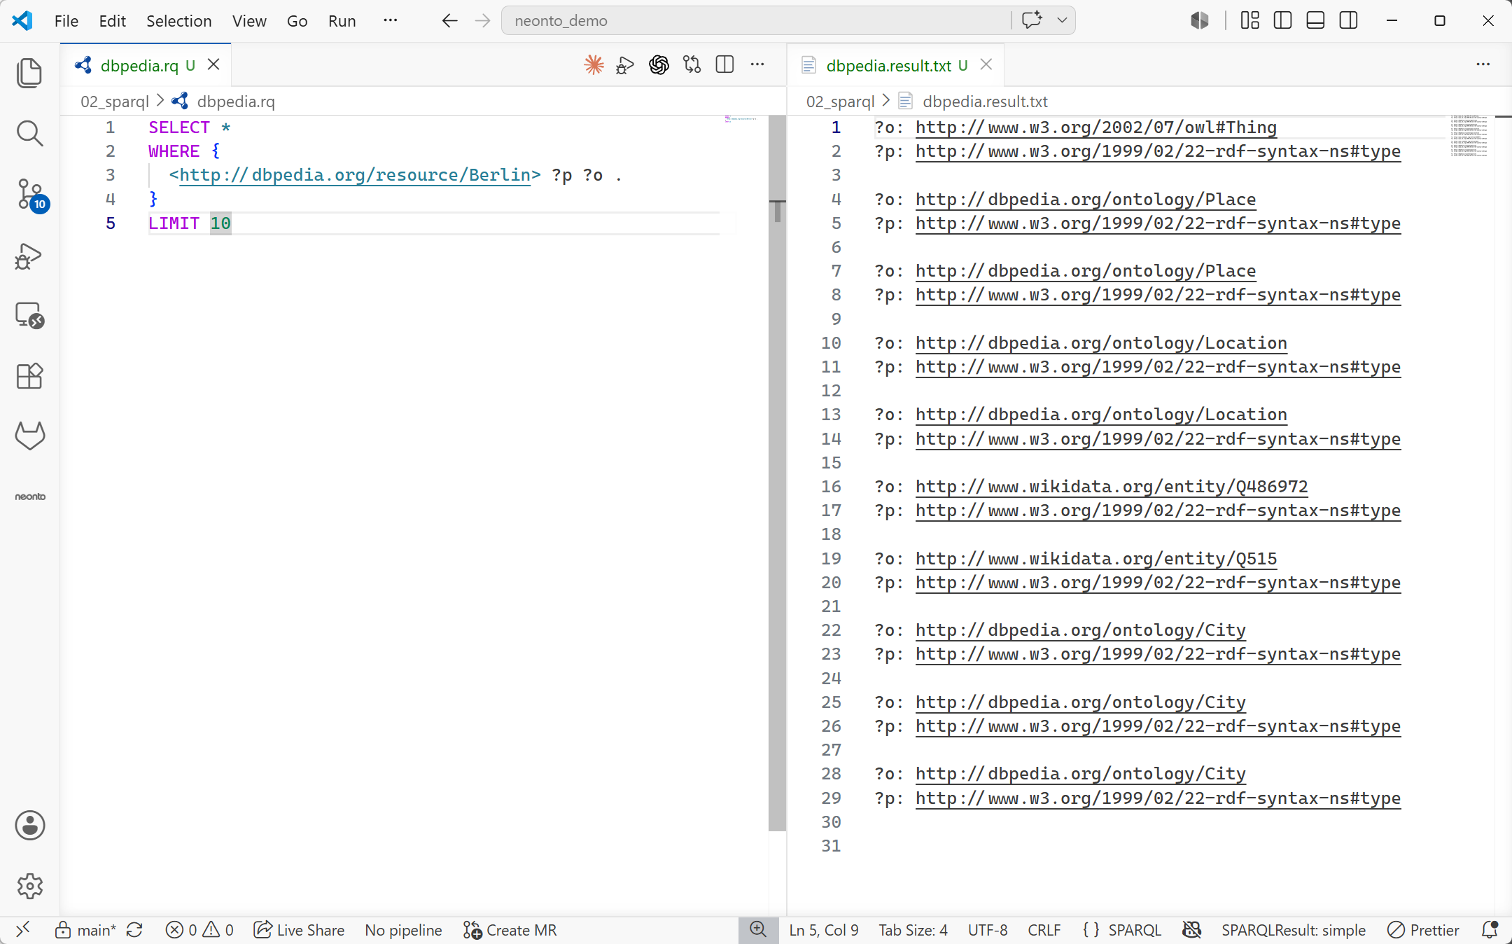This screenshot has height=944, width=1512.
Task: Split the dbpedia.rq editor right
Action: (x=724, y=65)
